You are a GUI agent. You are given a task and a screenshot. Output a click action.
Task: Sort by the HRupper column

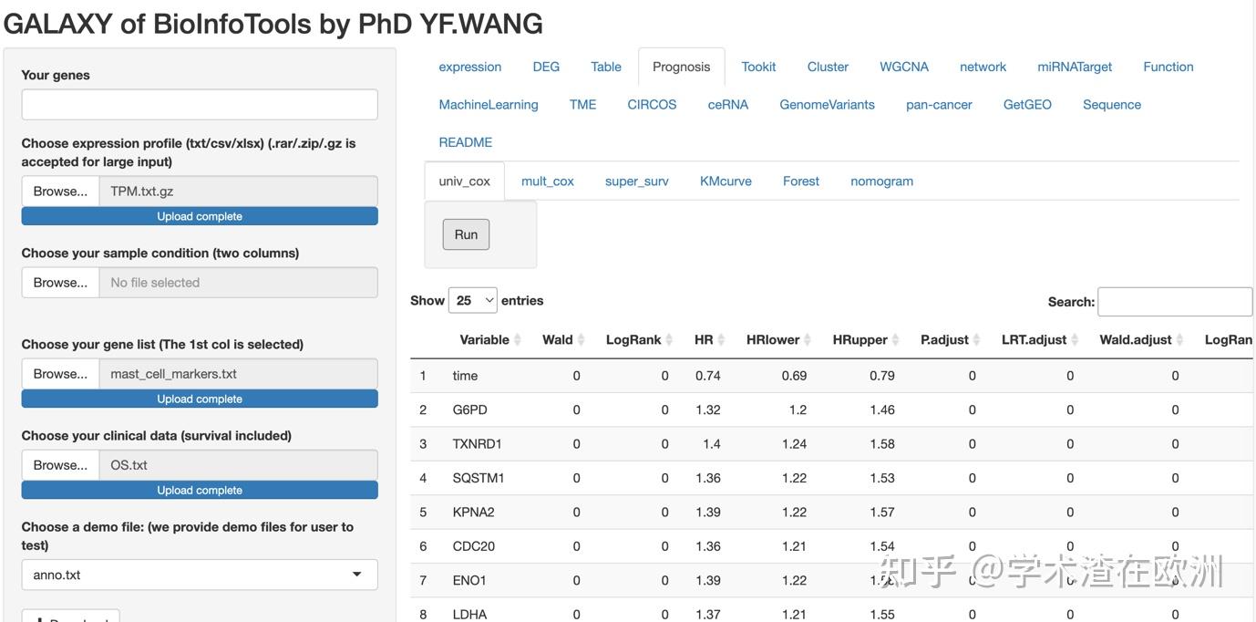click(860, 339)
